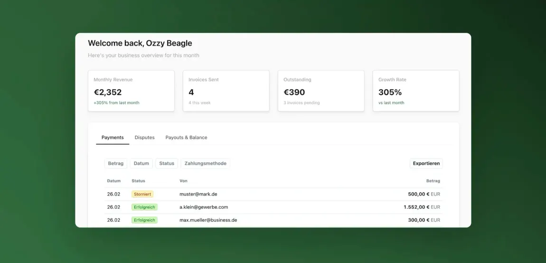Image resolution: width=546 pixels, height=263 pixels.
Task: Click the Exportieren button
Action: point(426,163)
